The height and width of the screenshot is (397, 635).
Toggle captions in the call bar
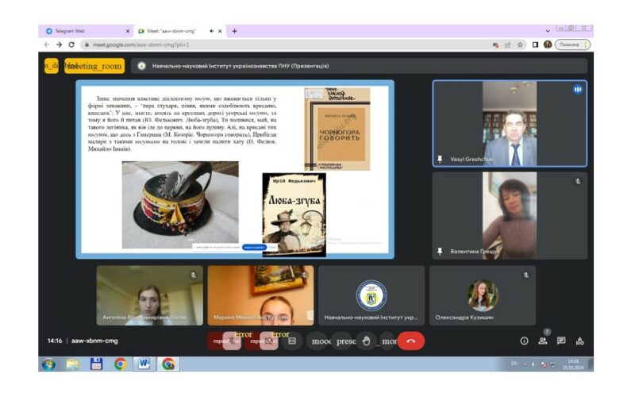[292, 341]
